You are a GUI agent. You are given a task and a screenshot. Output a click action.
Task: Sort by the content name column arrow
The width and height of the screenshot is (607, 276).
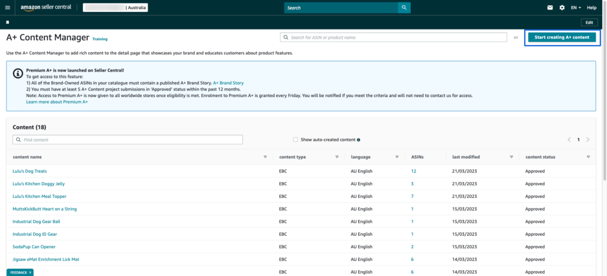(265, 157)
